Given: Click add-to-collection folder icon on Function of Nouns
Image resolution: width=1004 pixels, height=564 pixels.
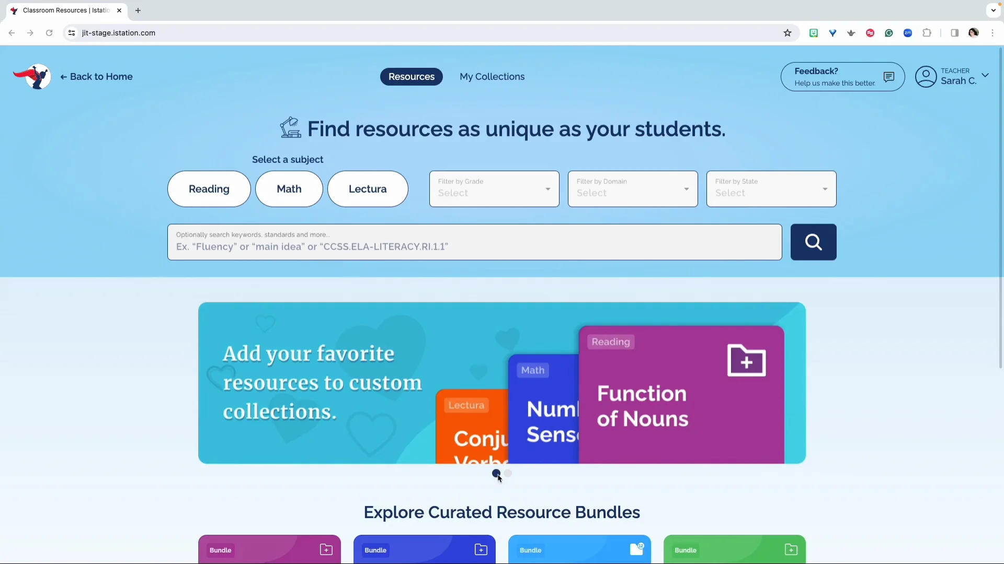Looking at the screenshot, I should coord(746,360).
